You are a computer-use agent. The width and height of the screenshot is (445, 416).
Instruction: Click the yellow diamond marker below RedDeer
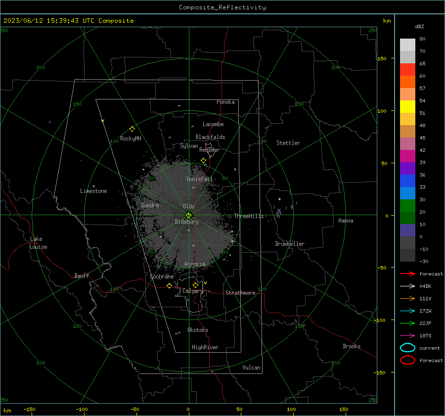click(203, 161)
